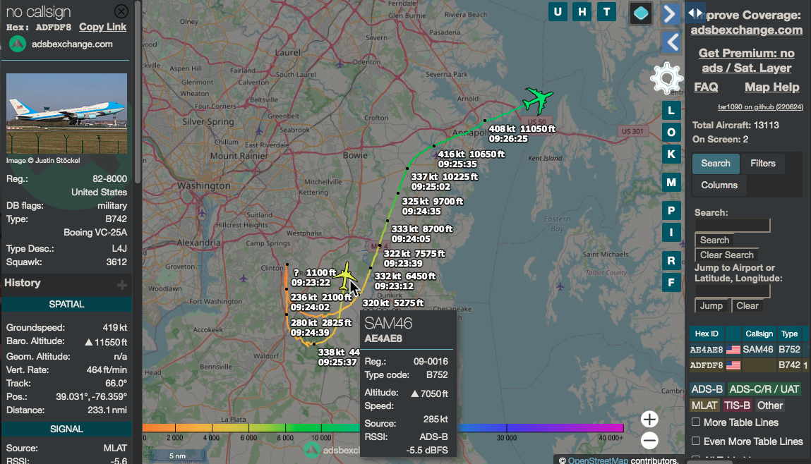Switch to the Filters tab

click(763, 164)
